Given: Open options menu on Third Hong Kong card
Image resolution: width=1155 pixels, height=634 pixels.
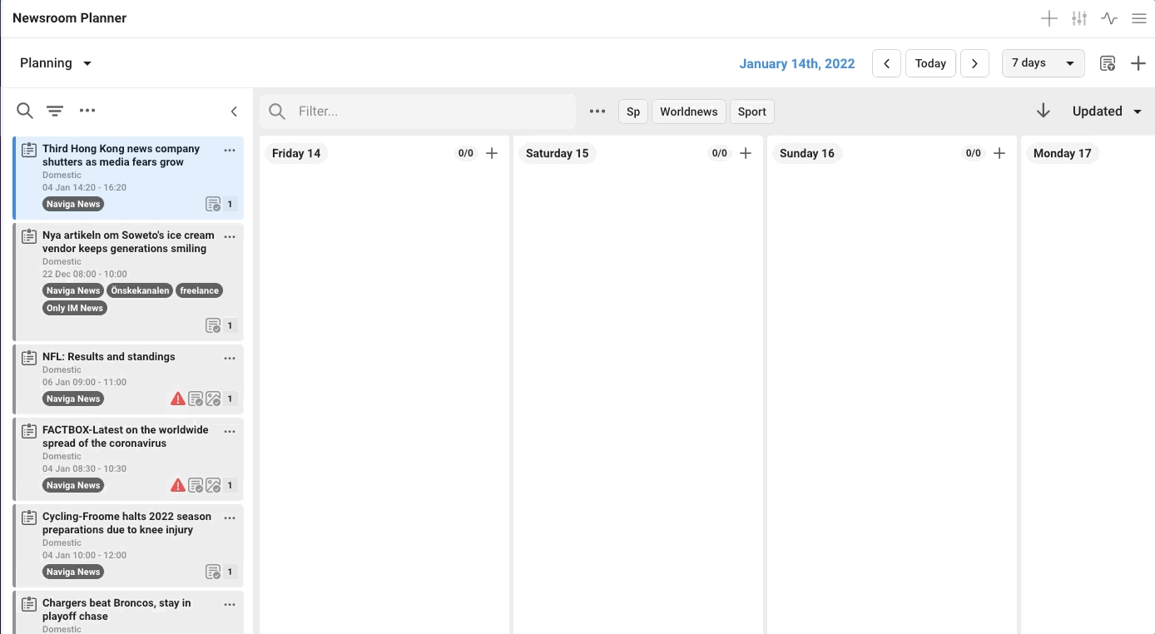Looking at the screenshot, I should pos(230,151).
